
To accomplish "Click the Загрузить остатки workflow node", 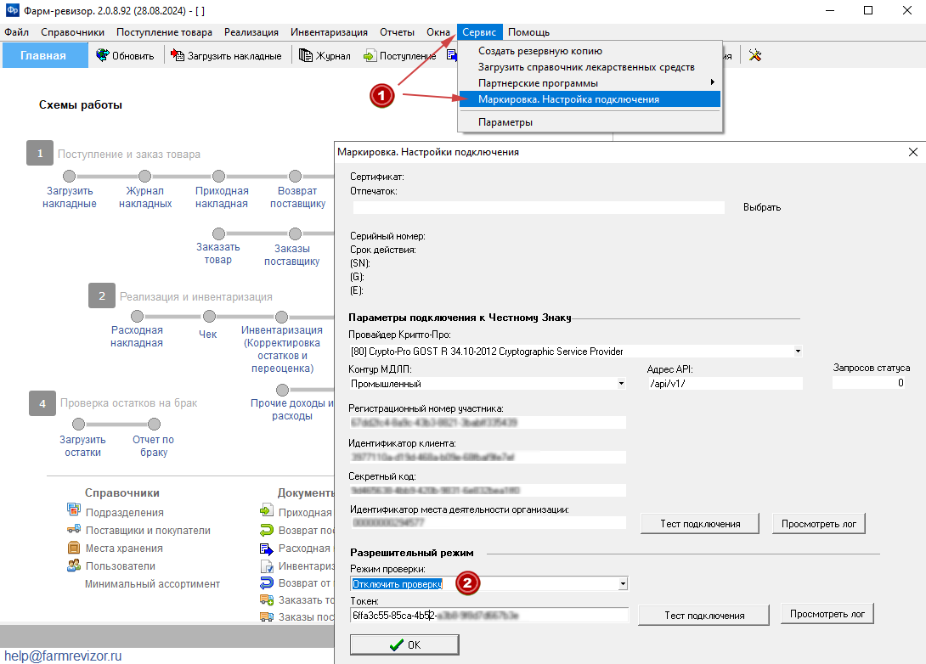I will tap(78, 424).
